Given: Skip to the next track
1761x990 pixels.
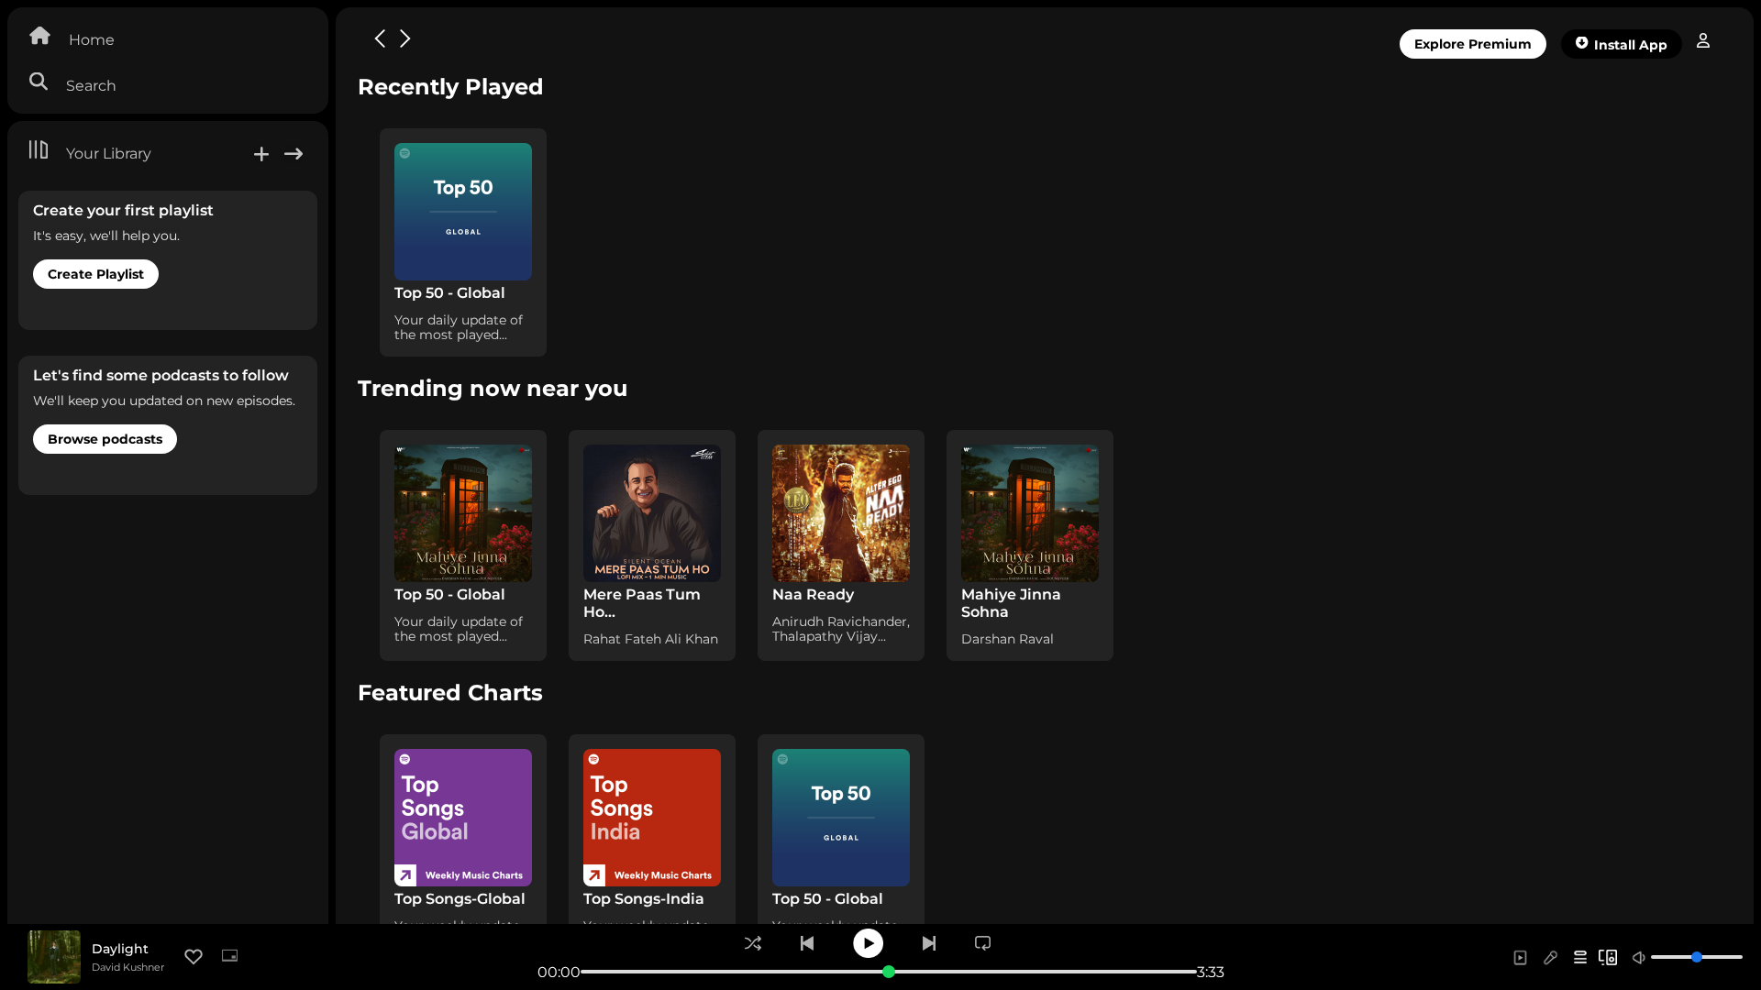Looking at the screenshot, I should (x=929, y=943).
